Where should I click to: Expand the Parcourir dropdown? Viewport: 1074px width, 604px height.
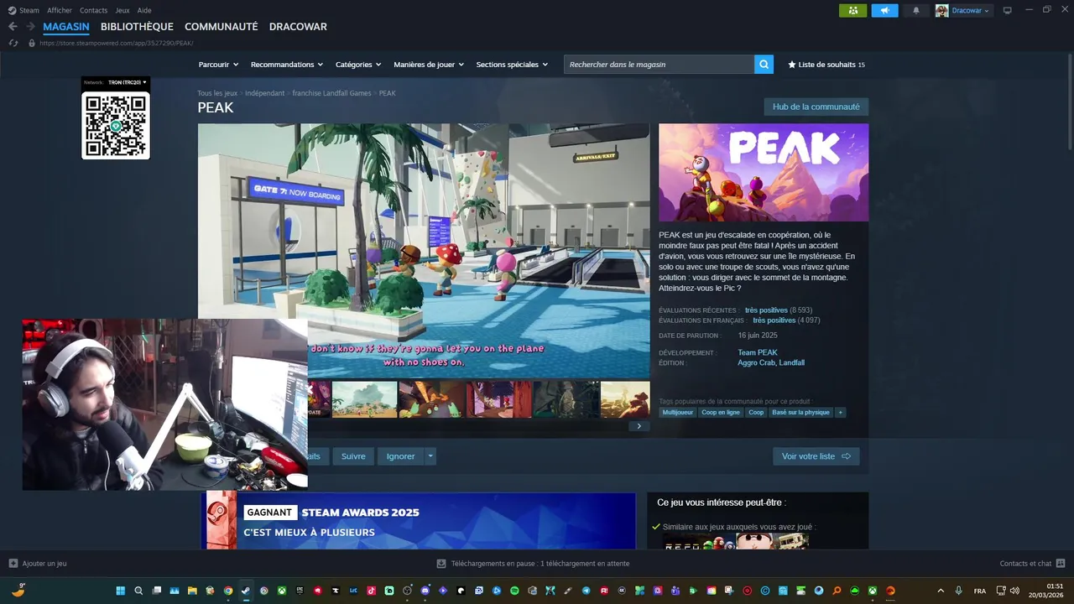click(218, 65)
